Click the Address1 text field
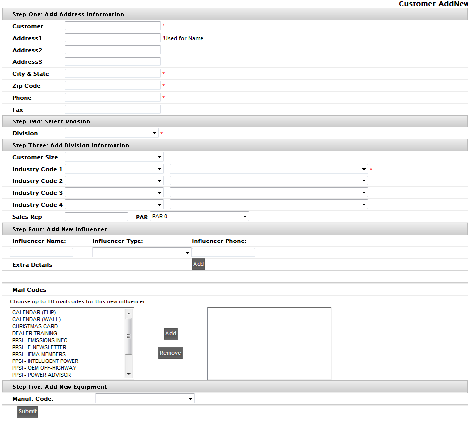468x421 pixels. tap(113, 38)
